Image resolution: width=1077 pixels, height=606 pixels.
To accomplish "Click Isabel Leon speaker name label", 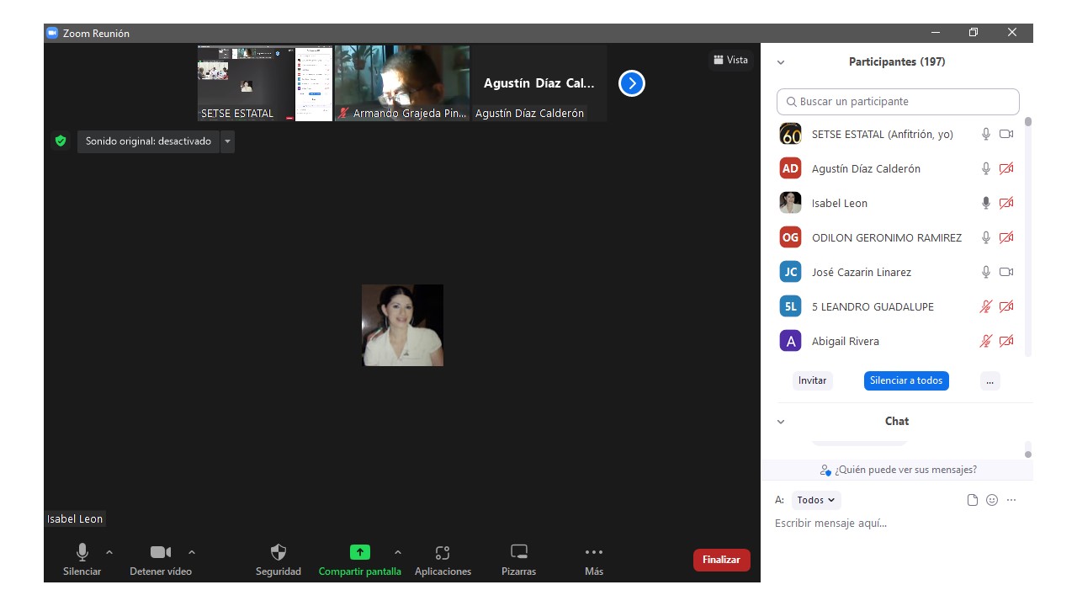I will tap(75, 519).
